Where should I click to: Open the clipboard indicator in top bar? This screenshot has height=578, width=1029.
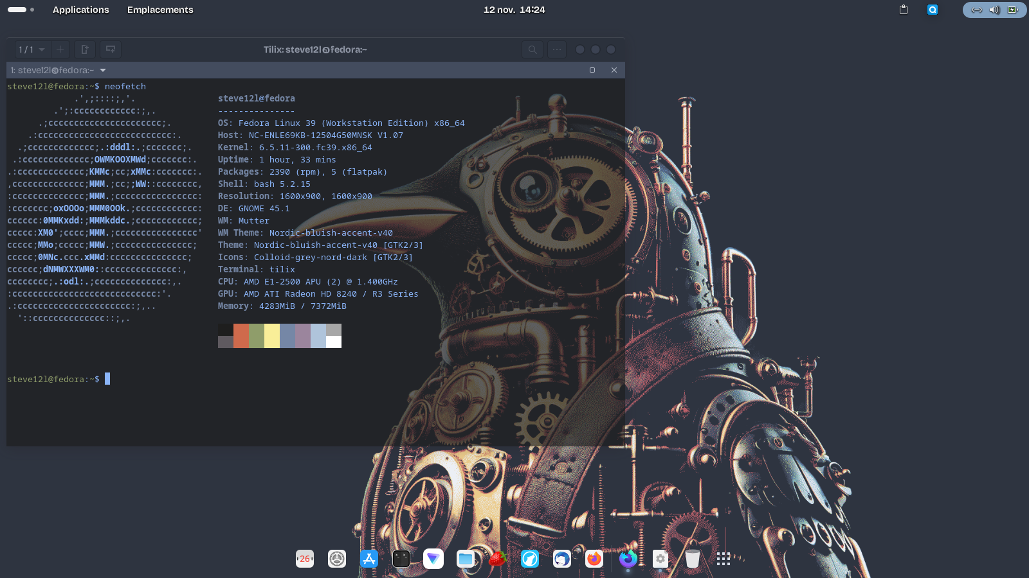(x=904, y=10)
